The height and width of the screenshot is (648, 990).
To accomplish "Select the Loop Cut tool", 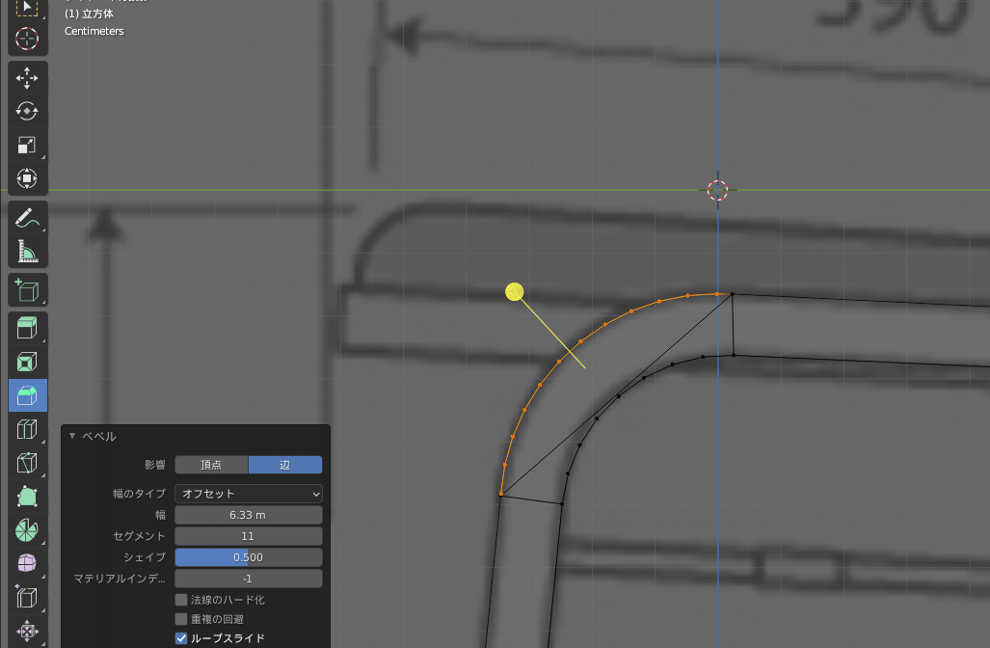I will tap(27, 429).
